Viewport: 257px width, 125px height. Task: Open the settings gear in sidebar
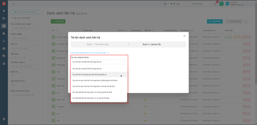(4, 119)
